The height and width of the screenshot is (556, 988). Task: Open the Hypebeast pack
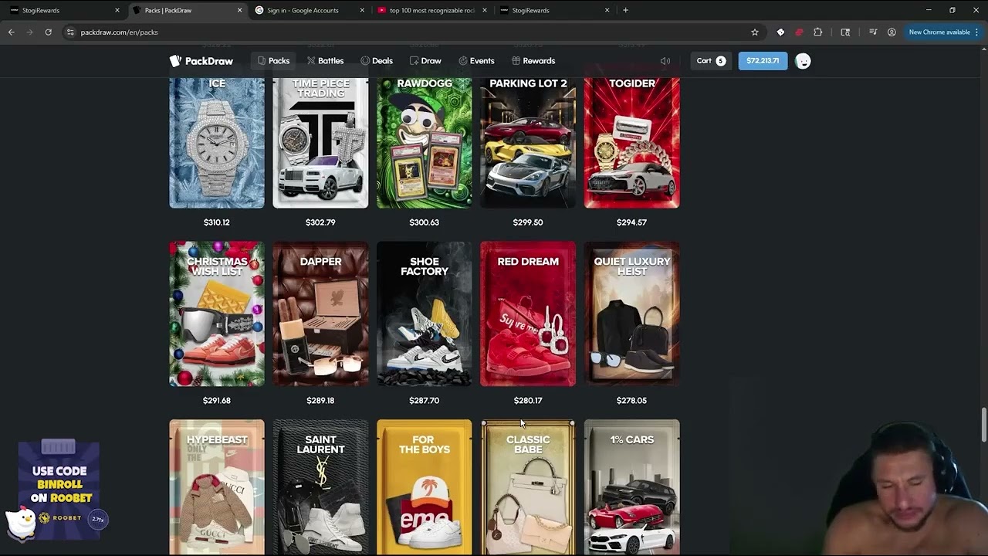point(217,487)
